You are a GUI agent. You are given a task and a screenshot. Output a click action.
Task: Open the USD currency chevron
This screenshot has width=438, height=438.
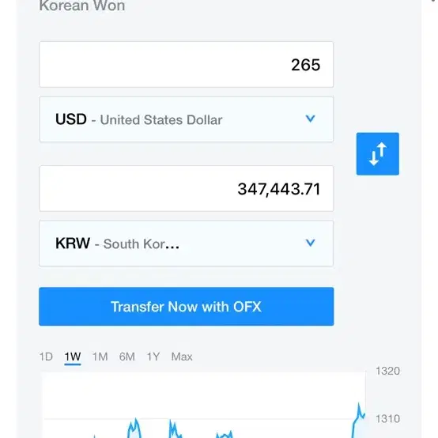tap(311, 119)
